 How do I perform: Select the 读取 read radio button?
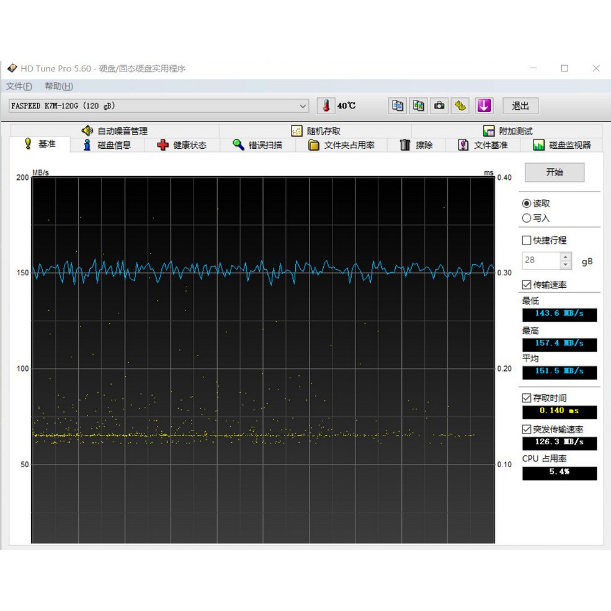(527, 203)
